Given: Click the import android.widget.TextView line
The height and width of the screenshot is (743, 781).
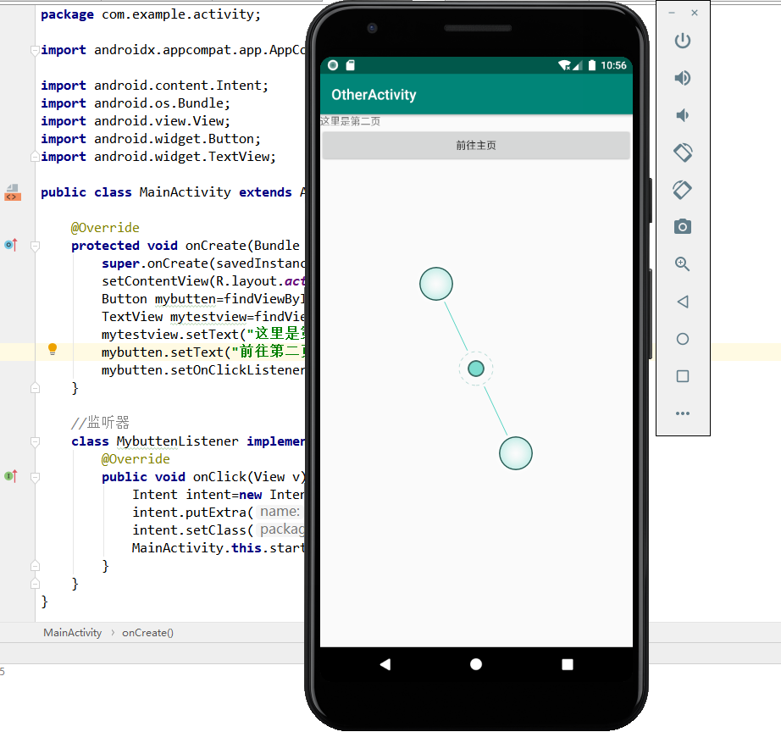Looking at the screenshot, I should click(x=158, y=157).
